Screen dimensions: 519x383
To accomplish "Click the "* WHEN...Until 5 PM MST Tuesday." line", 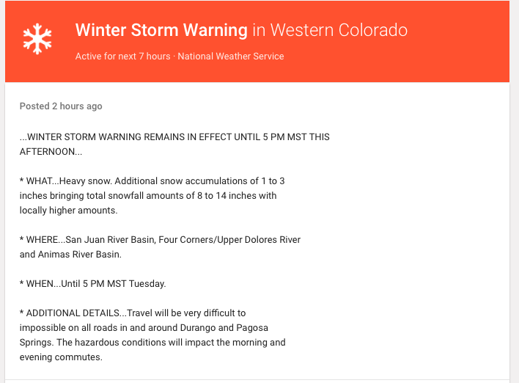I will (x=92, y=284).
